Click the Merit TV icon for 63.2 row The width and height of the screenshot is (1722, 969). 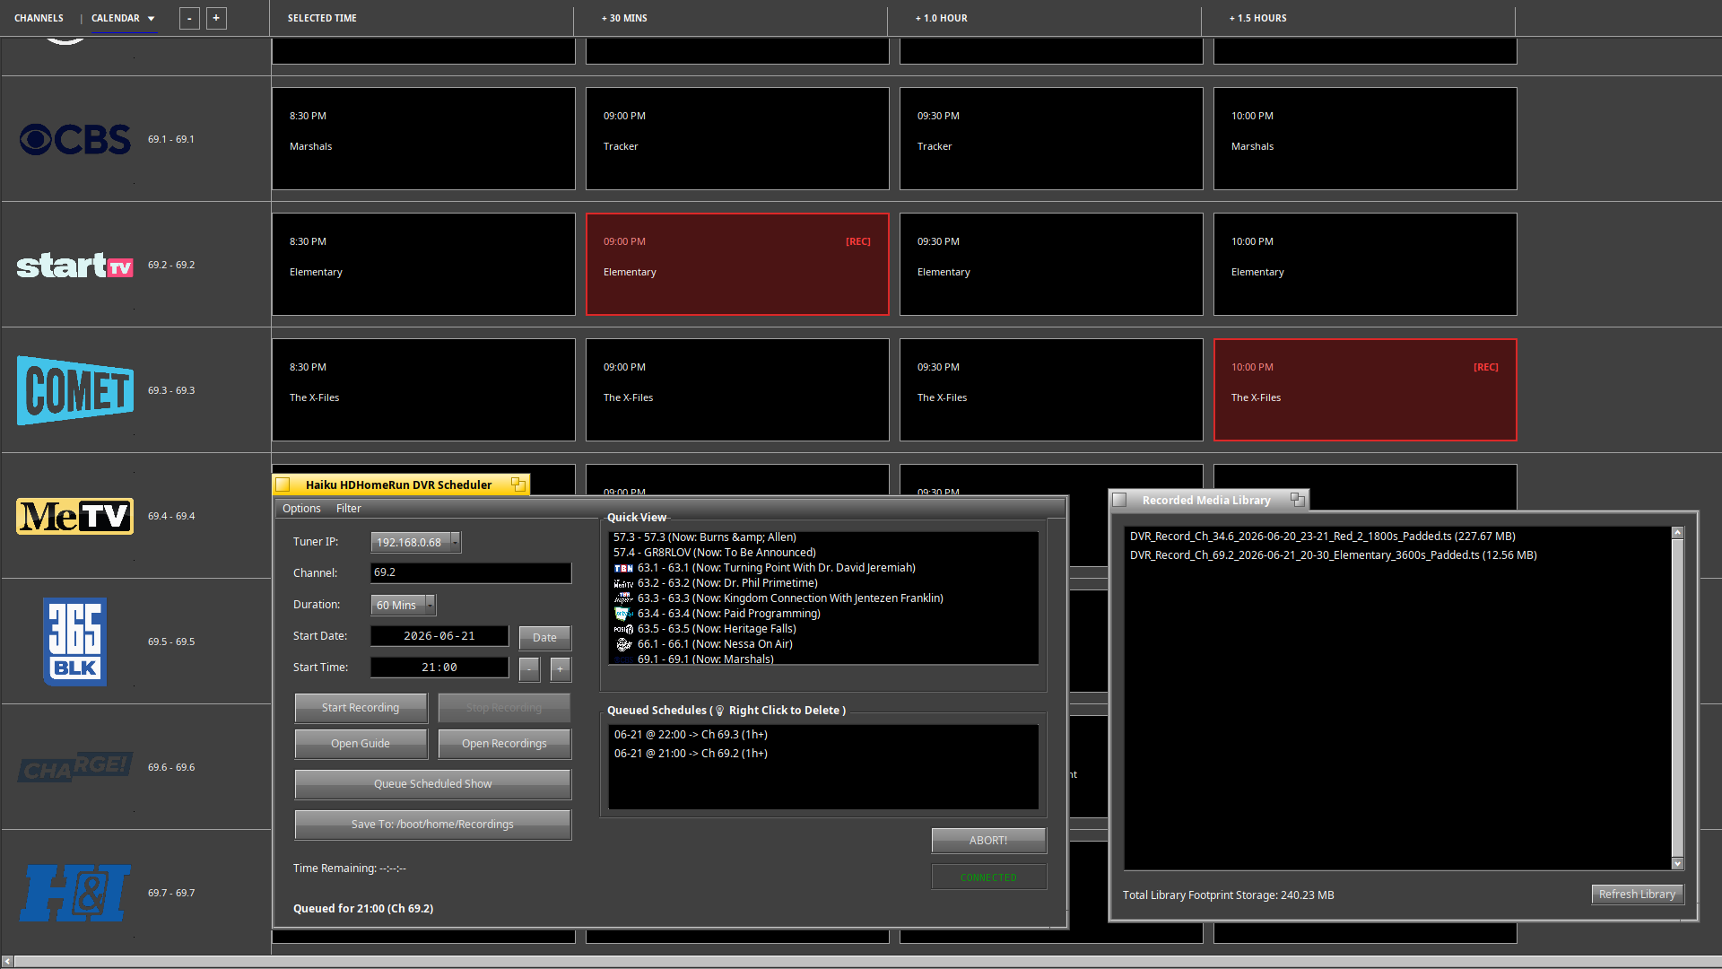[623, 583]
